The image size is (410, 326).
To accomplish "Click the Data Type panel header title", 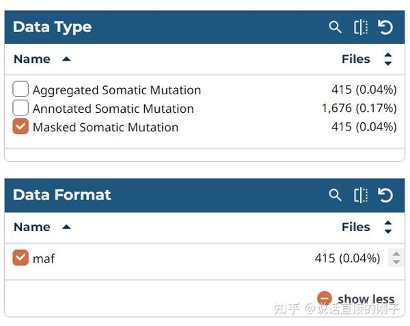I will [x=52, y=27].
